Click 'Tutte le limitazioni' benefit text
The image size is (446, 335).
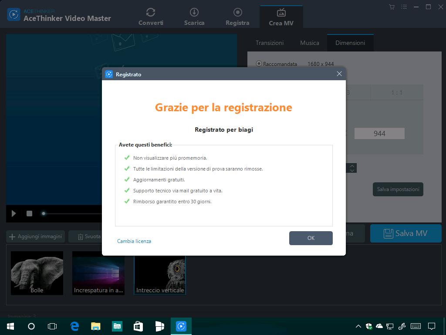pyautogui.click(x=198, y=169)
